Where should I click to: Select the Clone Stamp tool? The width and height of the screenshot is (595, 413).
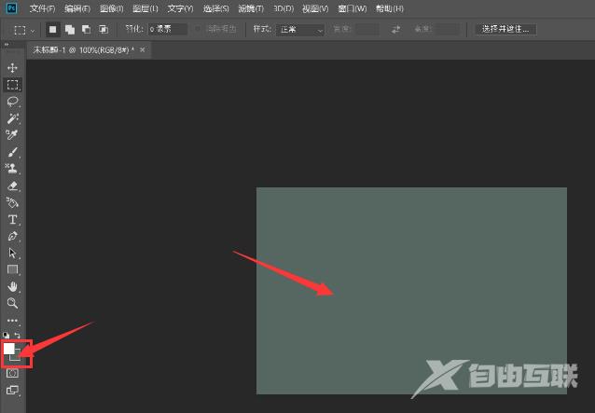coord(12,169)
